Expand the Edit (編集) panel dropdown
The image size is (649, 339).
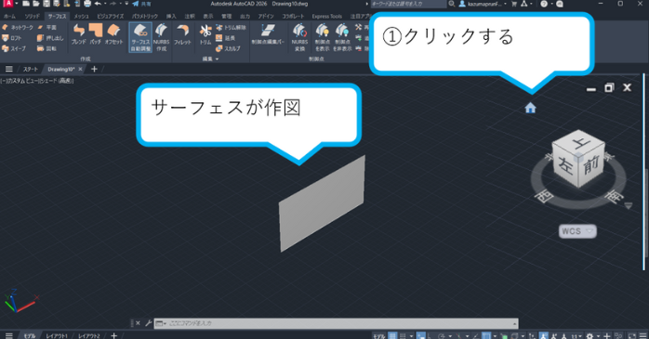click(211, 59)
